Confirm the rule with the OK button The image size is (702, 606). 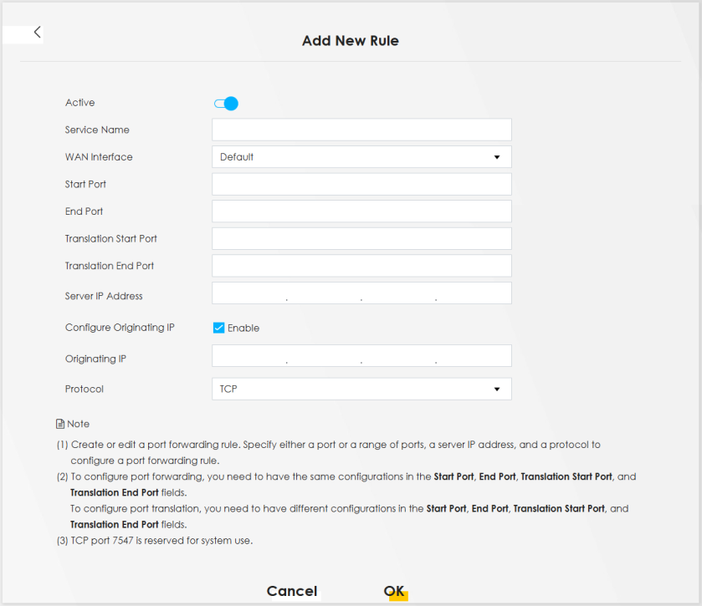pos(394,591)
